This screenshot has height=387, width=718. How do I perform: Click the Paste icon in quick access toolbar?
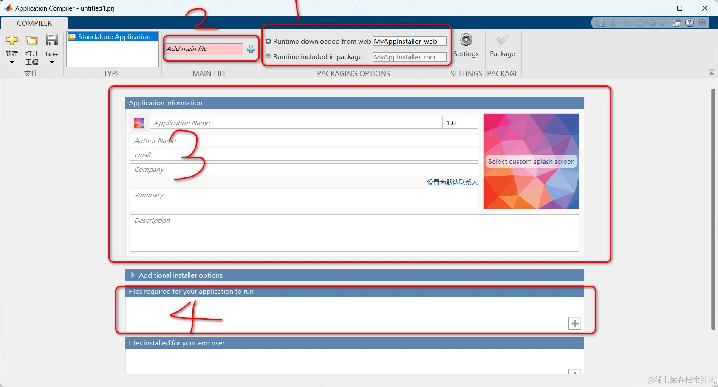click(639, 22)
